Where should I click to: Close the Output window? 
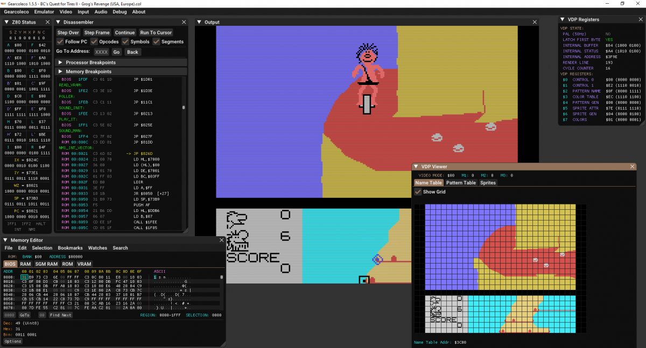(534, 22)
